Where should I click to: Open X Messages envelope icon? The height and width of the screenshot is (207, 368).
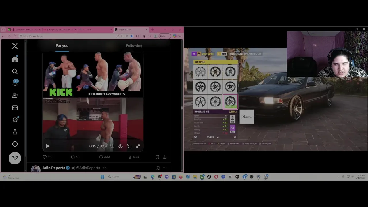(x=15, y=108)
